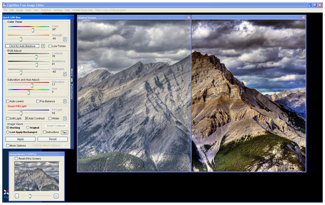
Task: Open the Click for Mask Options dropdown
Action: click(x=49, y=146)
